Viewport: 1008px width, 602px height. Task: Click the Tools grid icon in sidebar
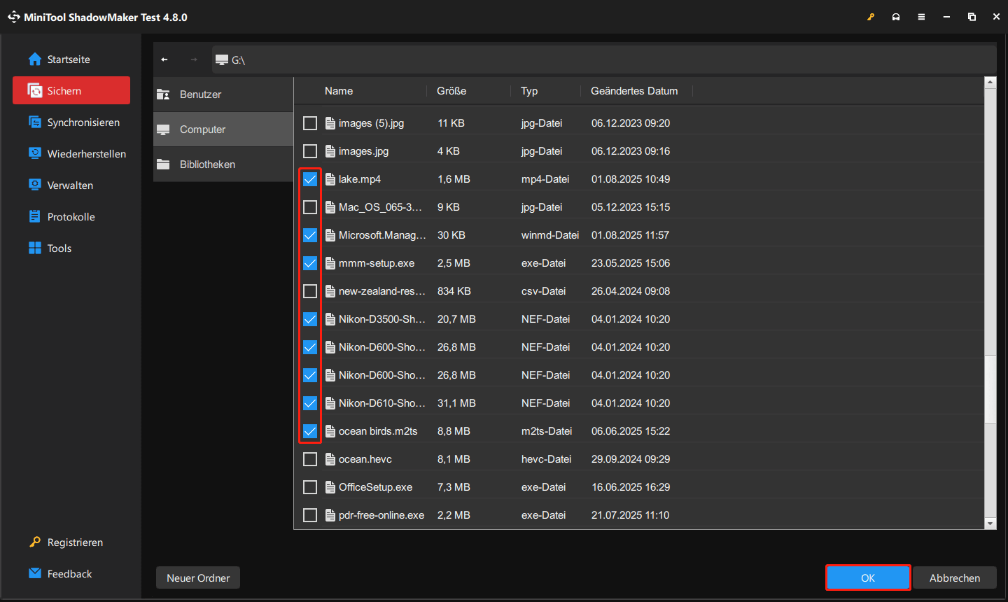click(35, 248)
